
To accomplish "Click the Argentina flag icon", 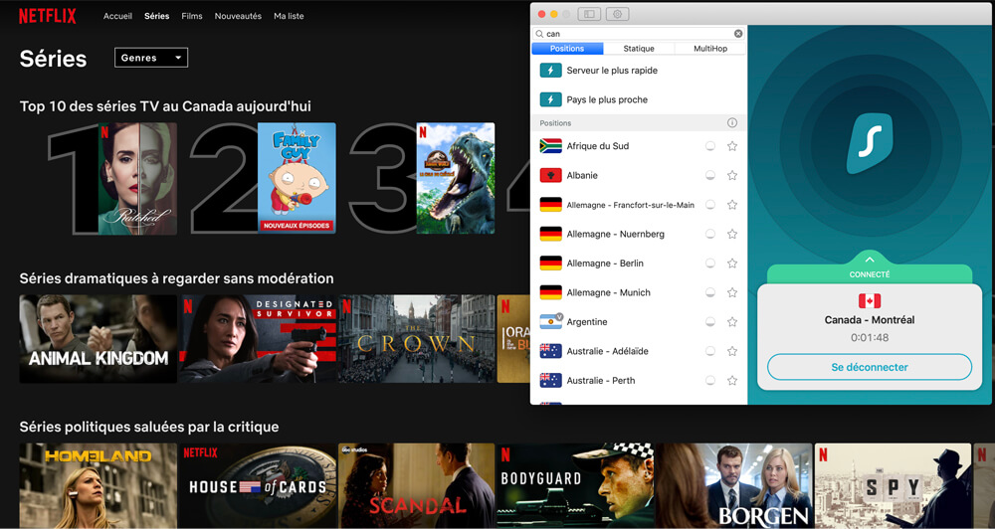I will [550, 321].
